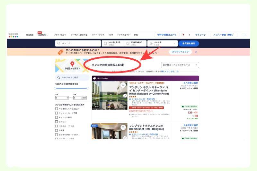Click the check-out calendar icon
Screen dimensions: 257x171
(x=128, y=43)
